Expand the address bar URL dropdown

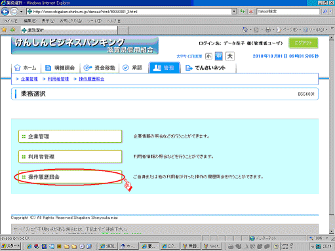pyautogui.click(x=234, y=11)
